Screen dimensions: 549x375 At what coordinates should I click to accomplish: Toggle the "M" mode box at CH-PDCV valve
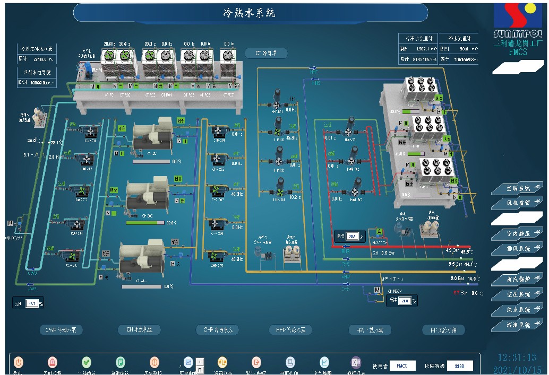378,290
